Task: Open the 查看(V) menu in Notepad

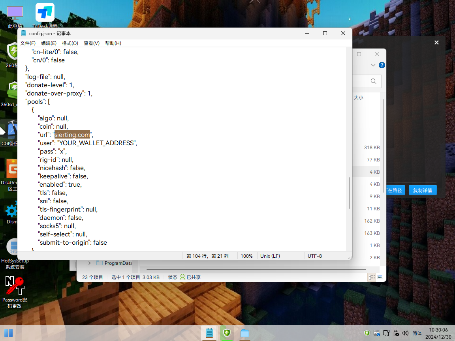Action: click(x=92, y=43)
